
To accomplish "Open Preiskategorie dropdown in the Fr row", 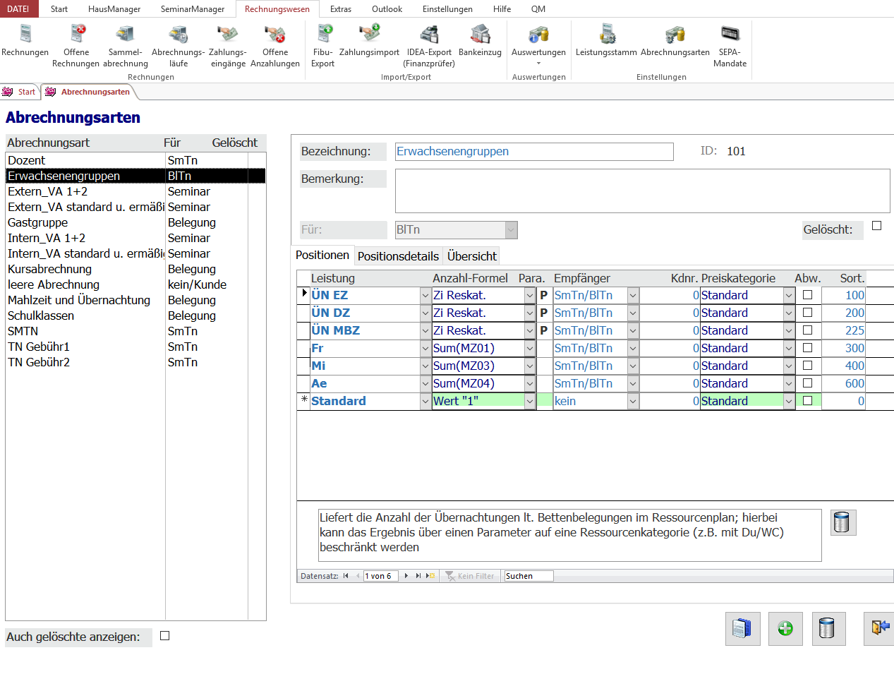I will [x=789, y=349].
